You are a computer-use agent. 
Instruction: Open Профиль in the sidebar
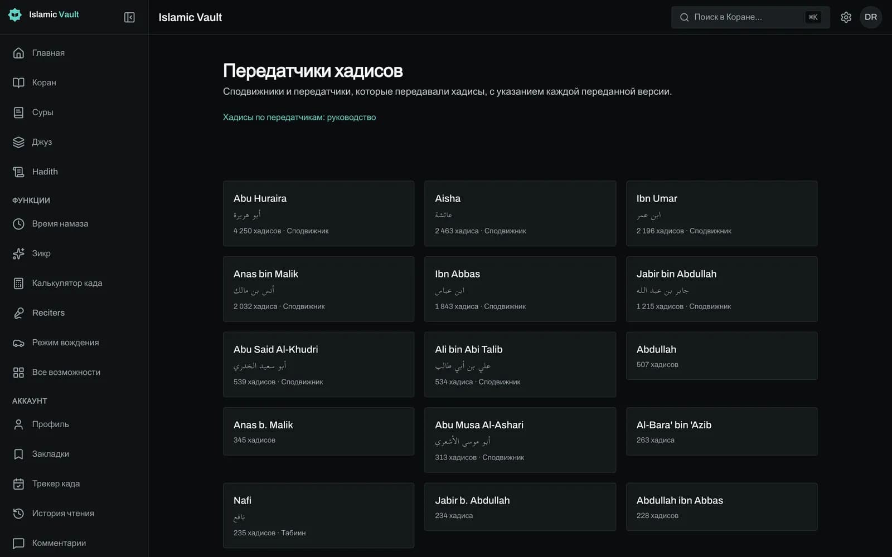click(74, 424)
